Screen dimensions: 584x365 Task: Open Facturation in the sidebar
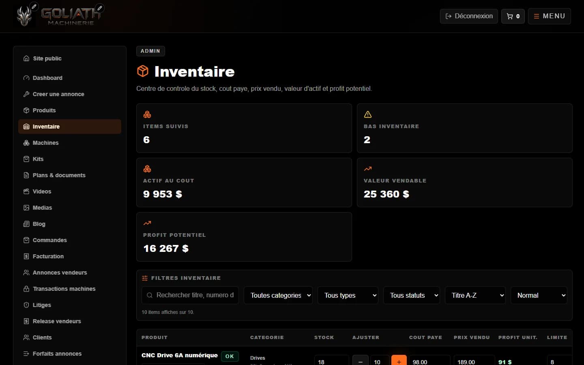pos(70,256)
